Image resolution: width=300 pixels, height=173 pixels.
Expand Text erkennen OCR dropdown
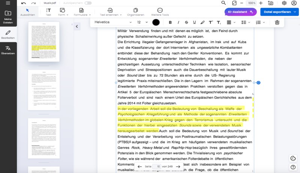(x=121, y=15)
